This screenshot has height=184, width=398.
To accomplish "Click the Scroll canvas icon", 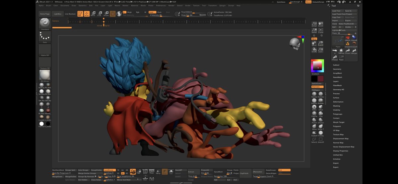I will 320,24.
